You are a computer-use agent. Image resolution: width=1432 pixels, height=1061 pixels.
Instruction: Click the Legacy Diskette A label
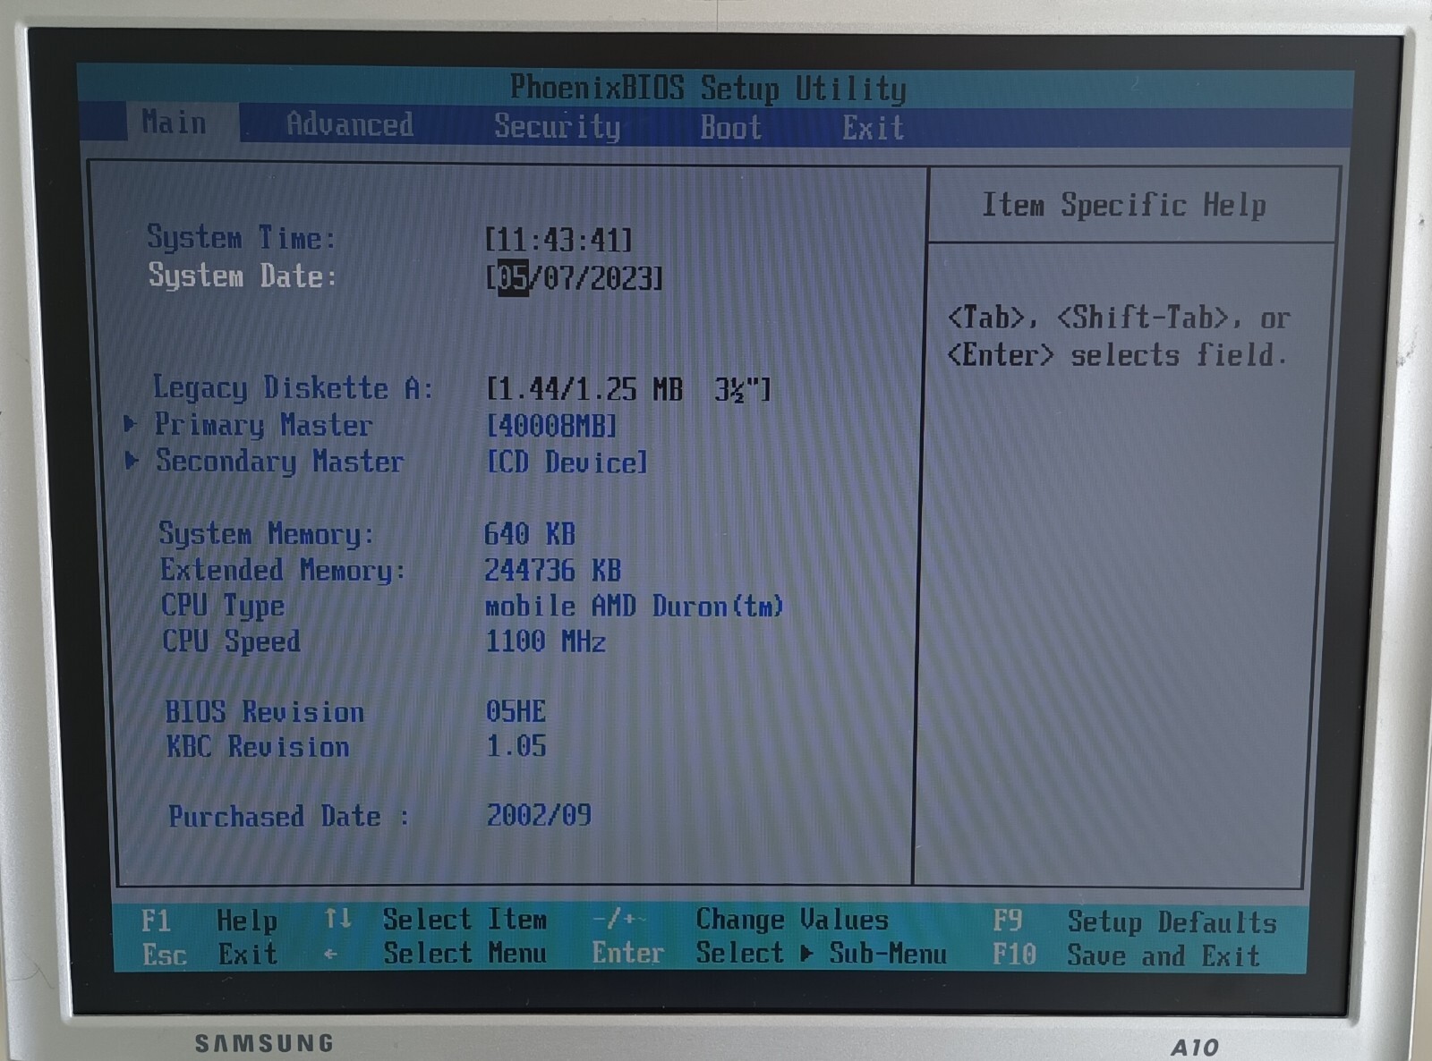[x=294, y=387]
